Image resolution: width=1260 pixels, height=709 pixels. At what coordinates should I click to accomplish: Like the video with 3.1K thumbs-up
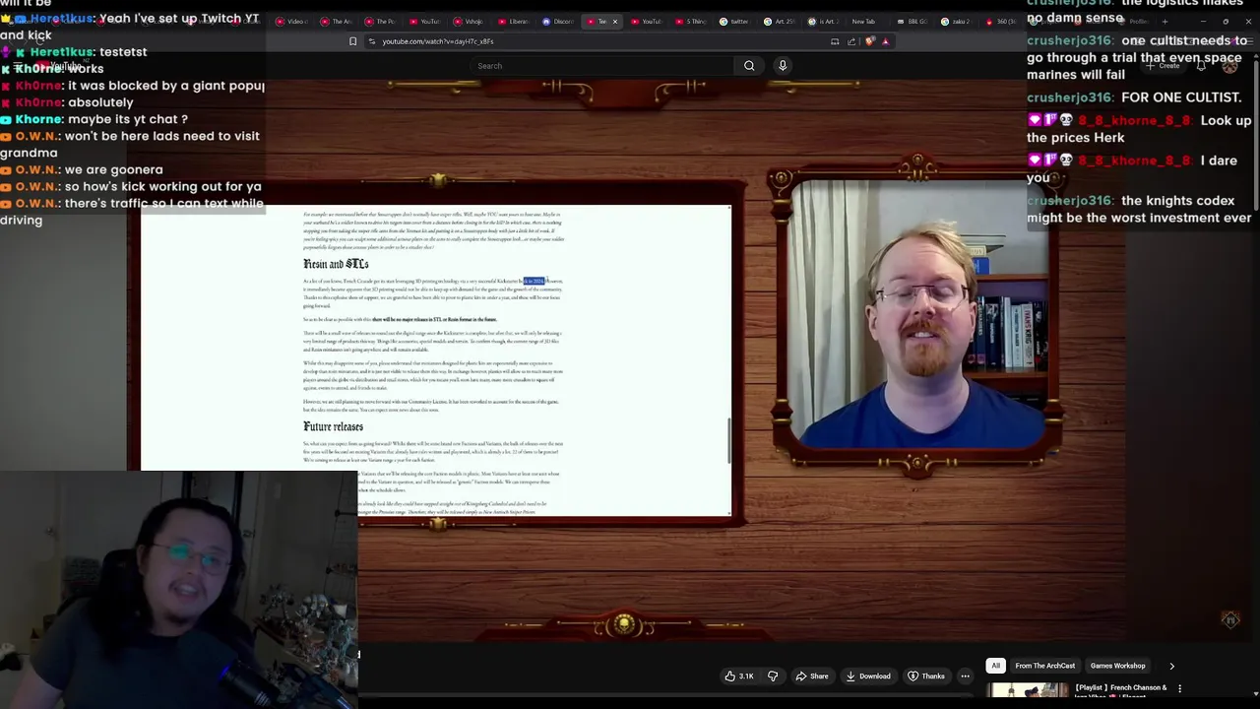(739, 677)
